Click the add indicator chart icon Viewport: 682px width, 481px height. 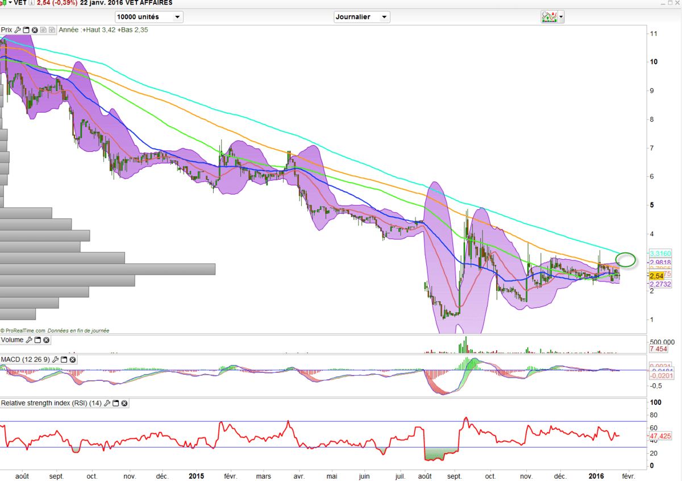tap(548, 16)
